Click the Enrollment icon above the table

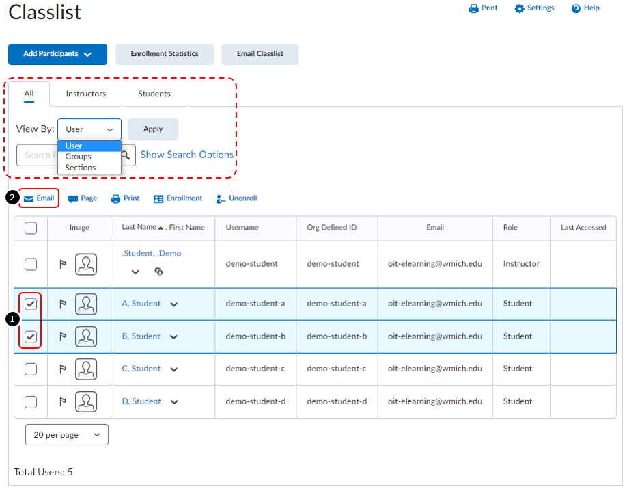click(x=158, y=199)
